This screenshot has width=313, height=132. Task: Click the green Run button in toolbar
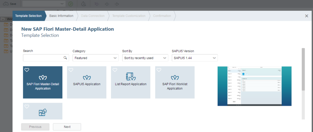click(x=71, y=4)
